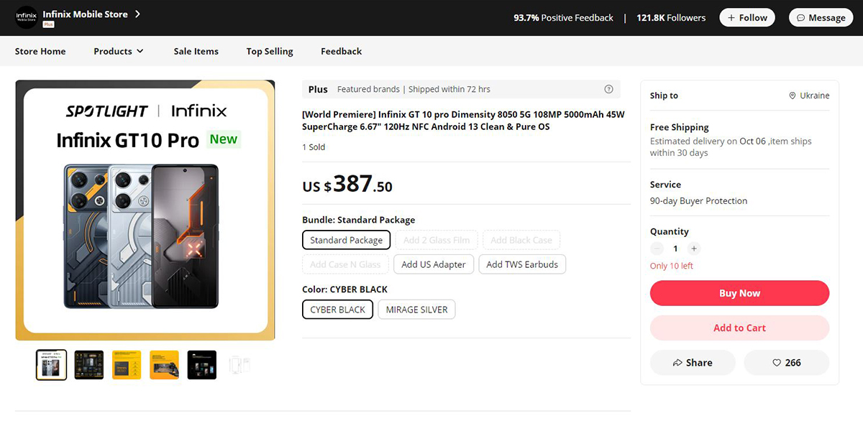This screenshot has height=431, width=863.
Task: Click the Plus badge under store name
Action: (48, 24)
